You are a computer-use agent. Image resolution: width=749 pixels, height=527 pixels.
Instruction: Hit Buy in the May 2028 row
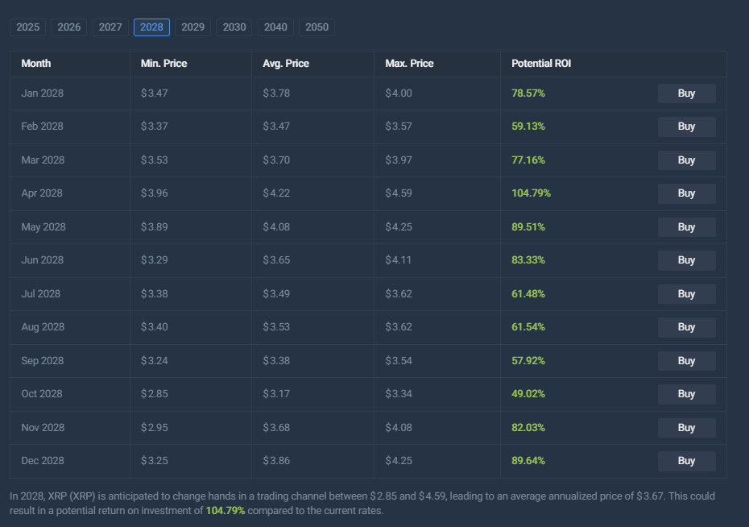(686, 227)
